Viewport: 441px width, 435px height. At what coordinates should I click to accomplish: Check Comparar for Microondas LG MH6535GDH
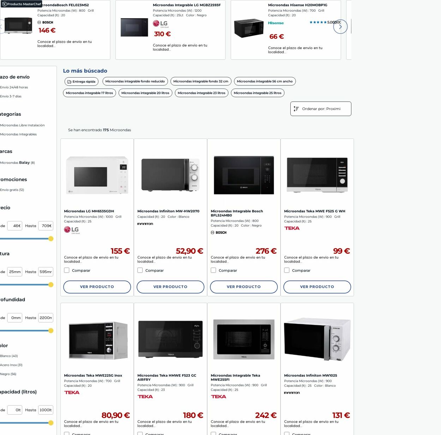pyautogui.click(x=67, y=270)
